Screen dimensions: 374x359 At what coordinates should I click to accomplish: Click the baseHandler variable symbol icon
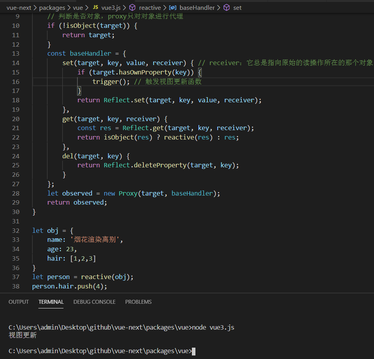point(173,7)
